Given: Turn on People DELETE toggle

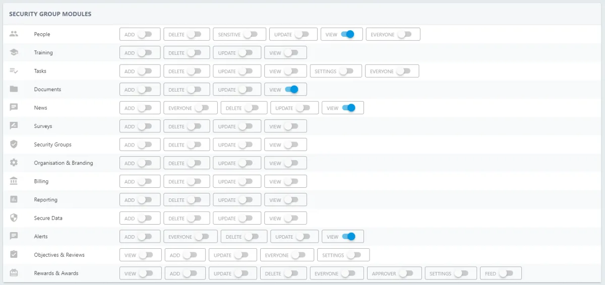Looking at the screenshot, I should (x=194, y=34).
